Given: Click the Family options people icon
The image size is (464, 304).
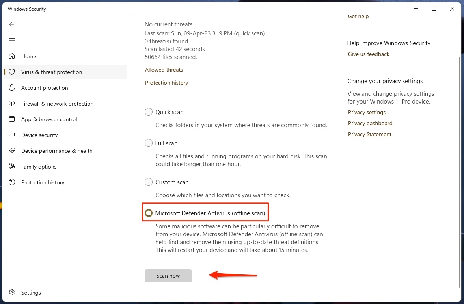Looking at the screenshot, I should click(12, 166).
